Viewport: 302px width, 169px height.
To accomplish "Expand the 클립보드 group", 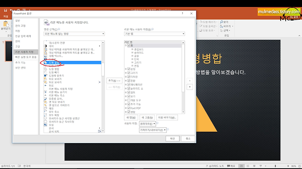I will [x=132, y=49].
